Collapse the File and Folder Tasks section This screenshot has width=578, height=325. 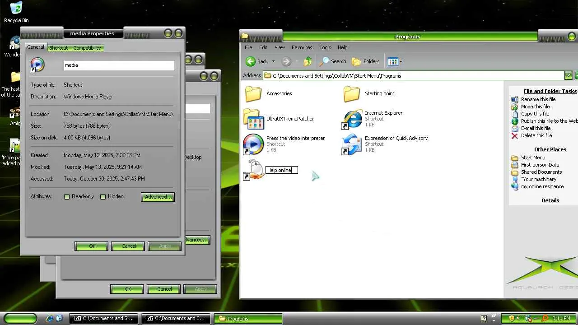tap(550, 91)
